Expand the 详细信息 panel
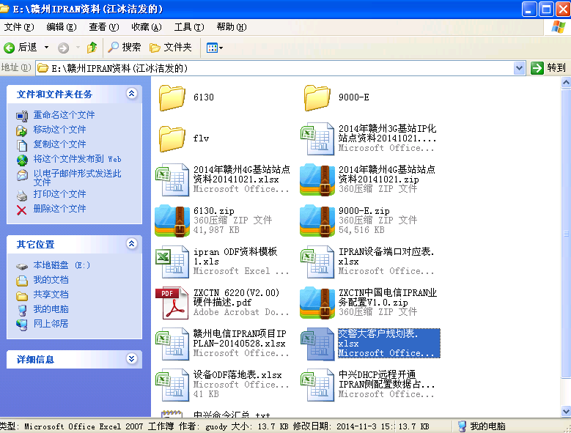This screenshot has width=571, height=433. pos(131,359)
